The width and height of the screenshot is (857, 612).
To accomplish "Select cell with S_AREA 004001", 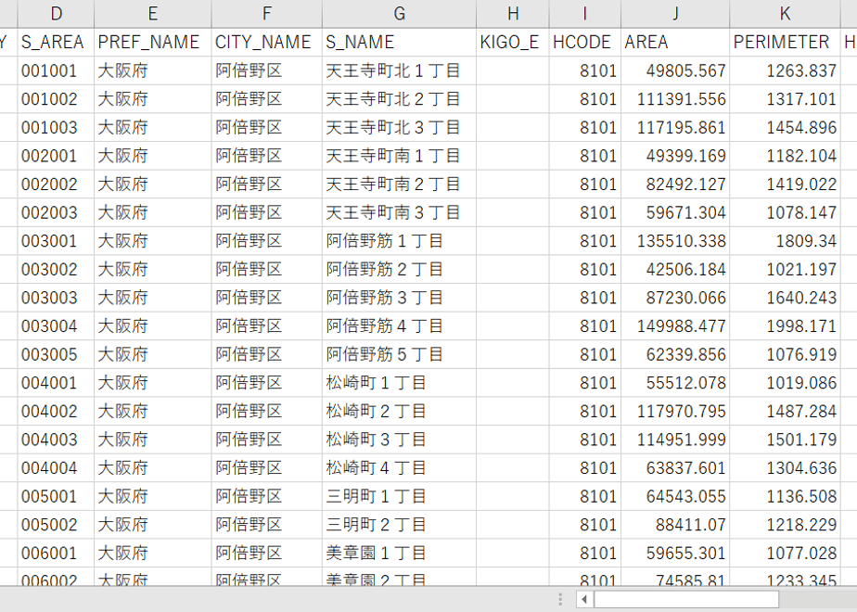I will [56, 383].
